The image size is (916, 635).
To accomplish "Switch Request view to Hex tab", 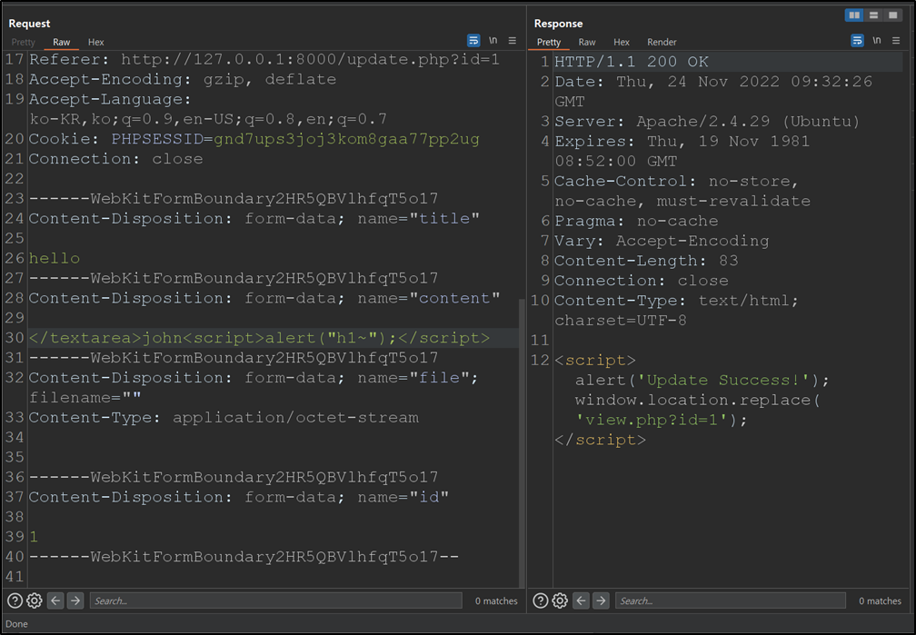I will 95,42.
